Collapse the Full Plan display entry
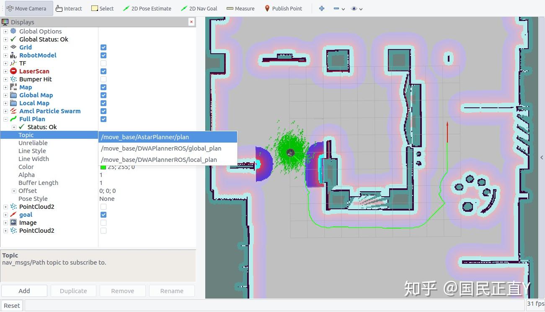545x312 pixels. pos(5,119)
